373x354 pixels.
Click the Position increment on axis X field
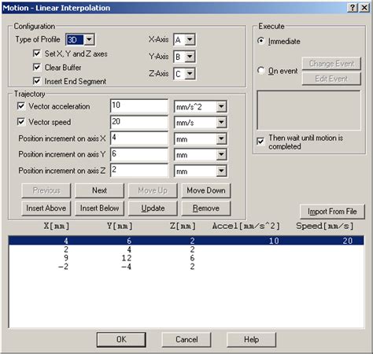pyautogui.click(x=139, y=138)
